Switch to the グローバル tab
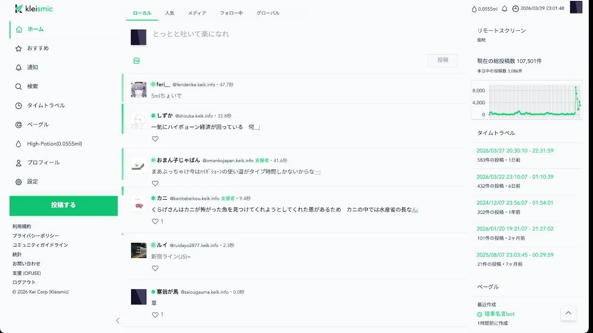 pos(268,13)
